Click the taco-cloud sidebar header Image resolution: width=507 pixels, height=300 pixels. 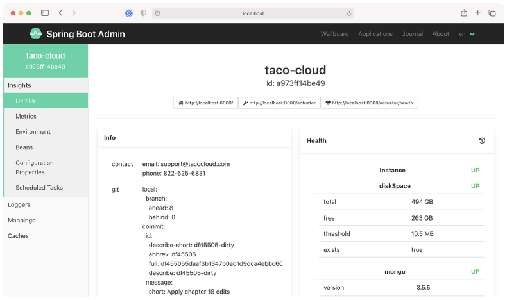46,61
